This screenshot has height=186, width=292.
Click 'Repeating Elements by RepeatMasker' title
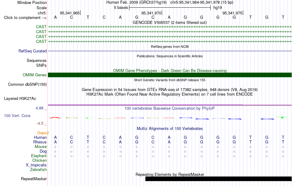(170, 175)
